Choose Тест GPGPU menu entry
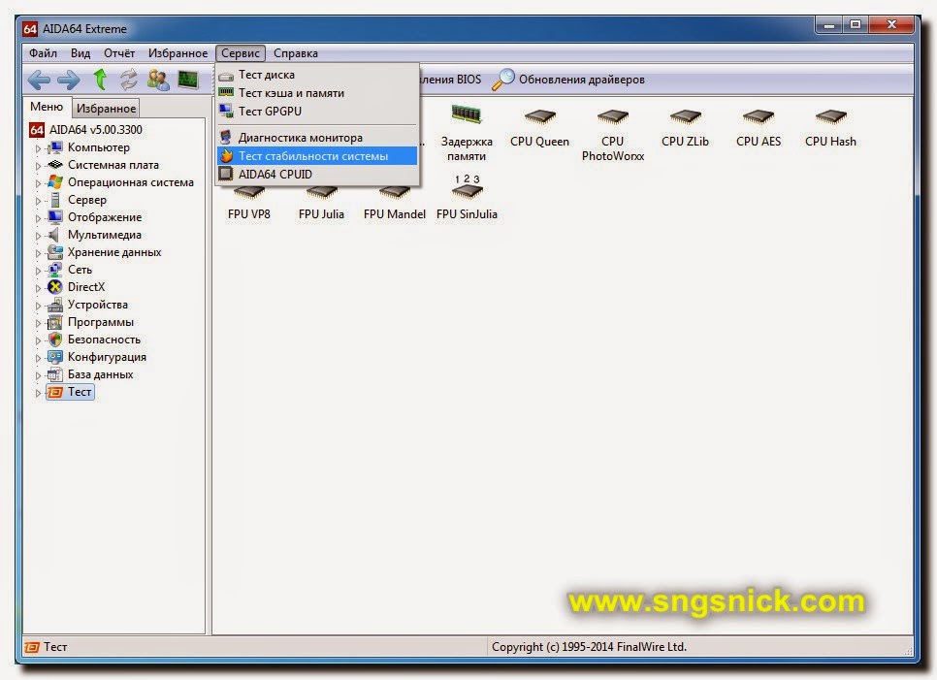 (317, 112)
